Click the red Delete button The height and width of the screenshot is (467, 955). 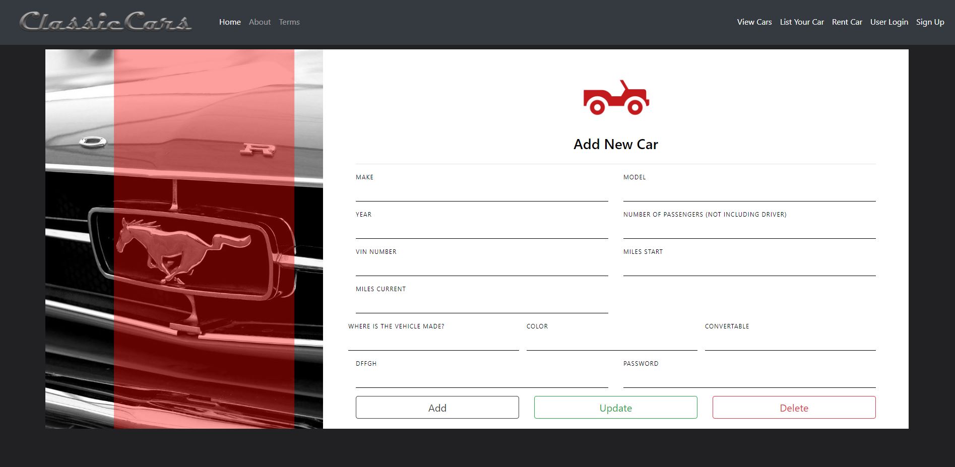(x=794, y=408)
